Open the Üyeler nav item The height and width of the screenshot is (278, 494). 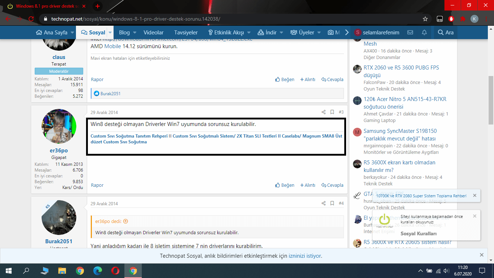(302, 33)
